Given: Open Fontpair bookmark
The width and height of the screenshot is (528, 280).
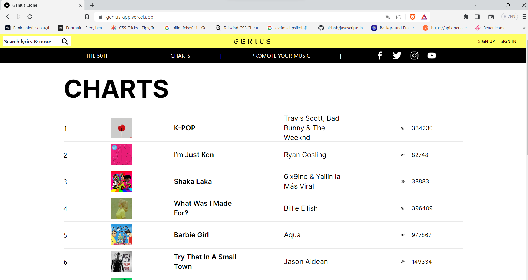Looking at the screenshot, I should [81, 28].
